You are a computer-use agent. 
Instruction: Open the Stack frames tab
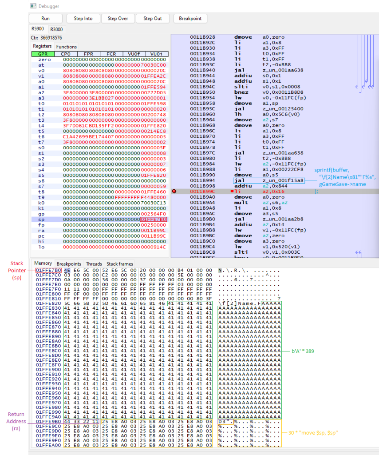pos(120,263)
